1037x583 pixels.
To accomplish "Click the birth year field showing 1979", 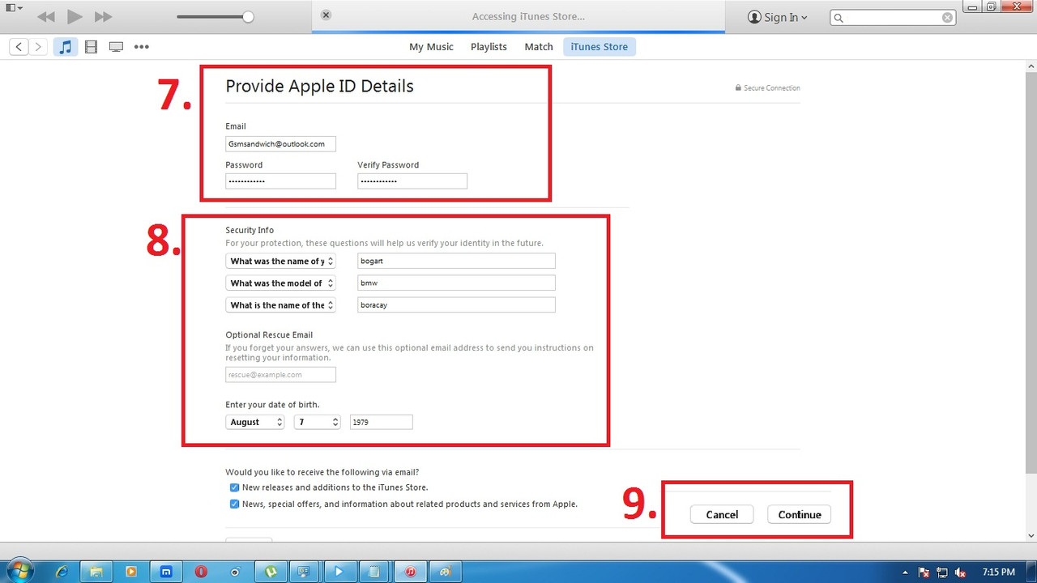I will pyautogui.click(x=382, y=422).
